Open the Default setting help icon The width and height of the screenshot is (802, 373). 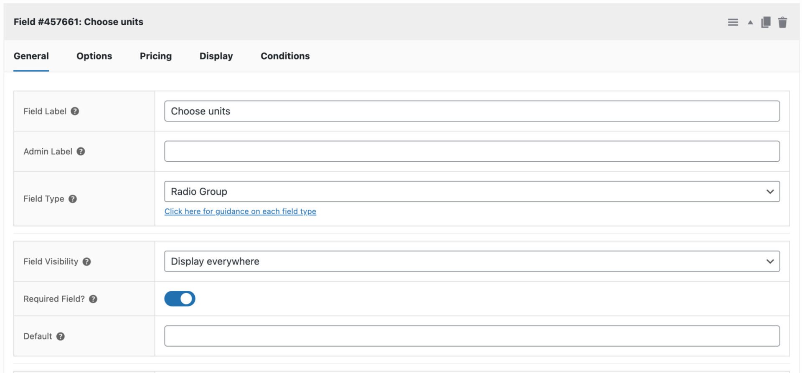(x=61, y=336)
